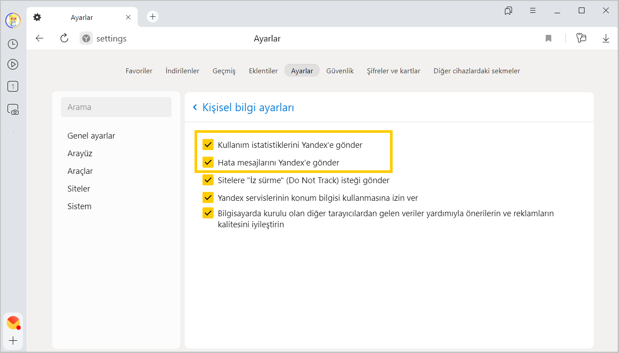Open the bookmarks collection icon in title bar

pos(508,11)
